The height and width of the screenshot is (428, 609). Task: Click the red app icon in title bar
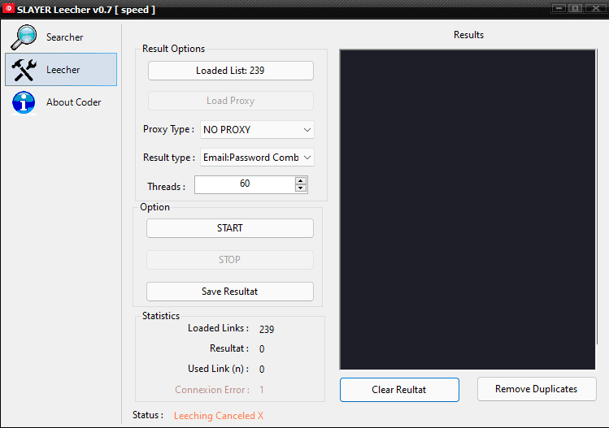click(8, 8)
